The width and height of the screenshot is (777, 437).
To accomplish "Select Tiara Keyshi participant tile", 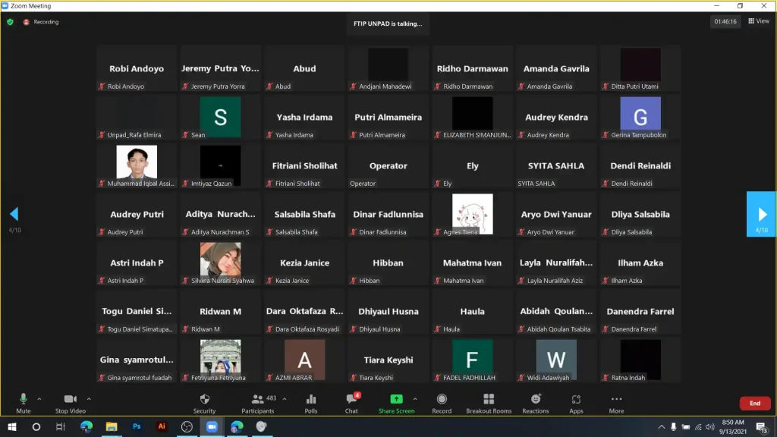I will click(x=388, y=360).
